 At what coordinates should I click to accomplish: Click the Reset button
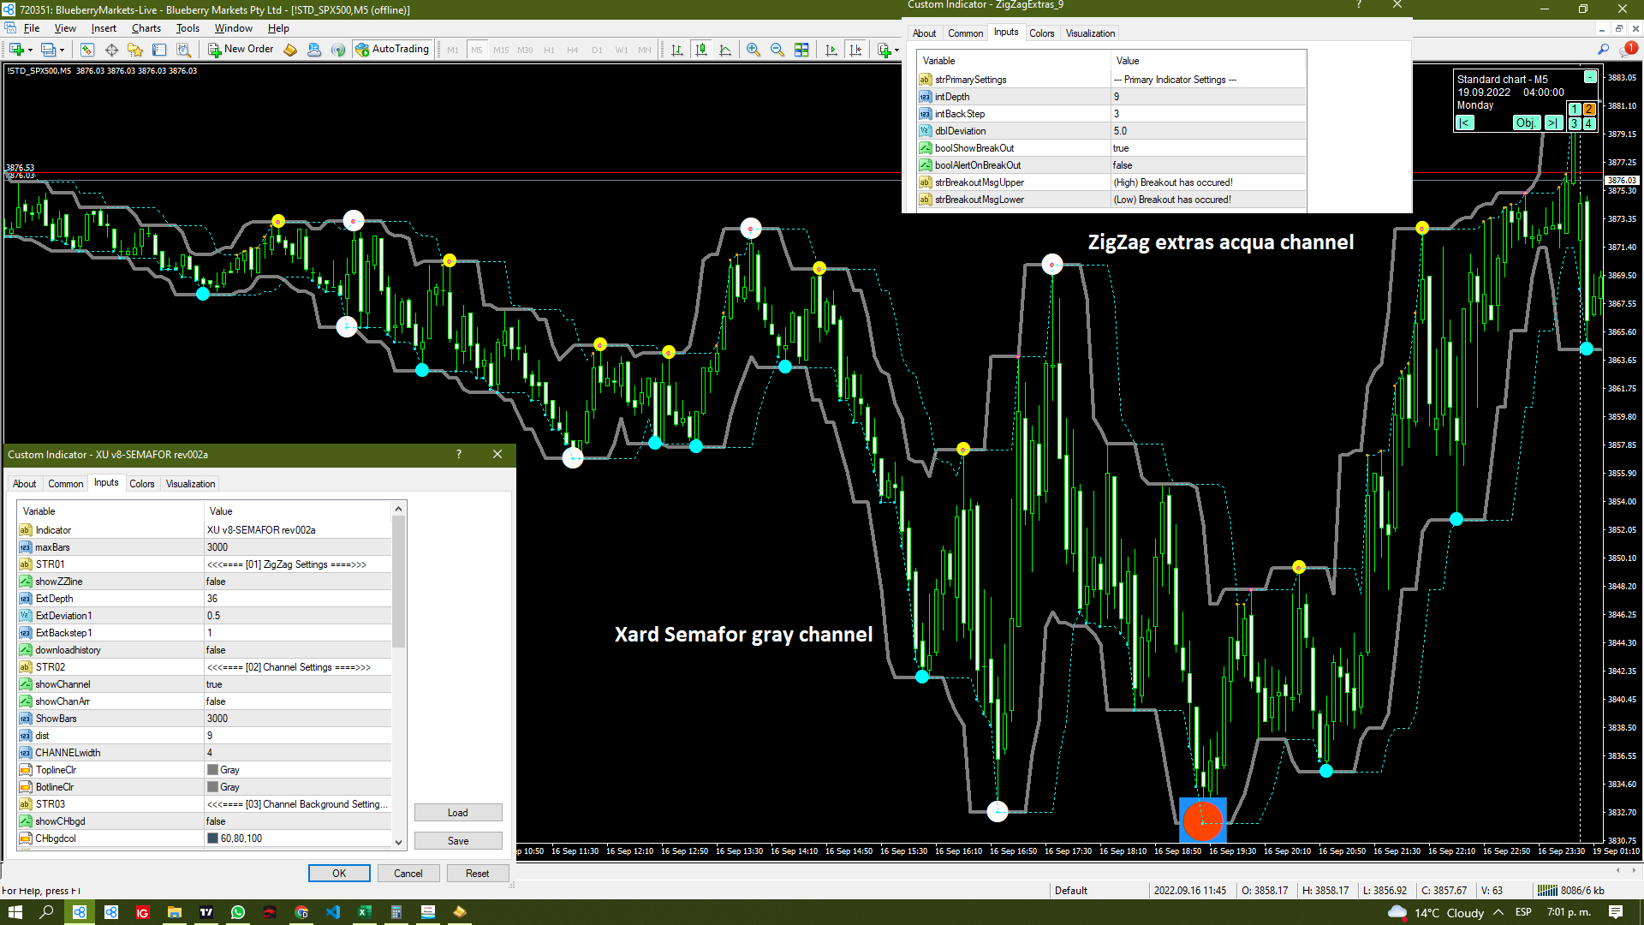coord(477,874)
